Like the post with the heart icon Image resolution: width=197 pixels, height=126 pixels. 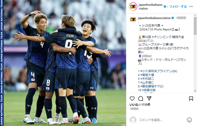132,99
